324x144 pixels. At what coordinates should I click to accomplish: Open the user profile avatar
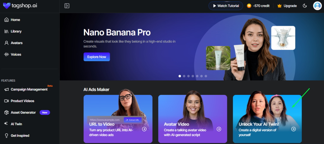(x=317, y=6)
